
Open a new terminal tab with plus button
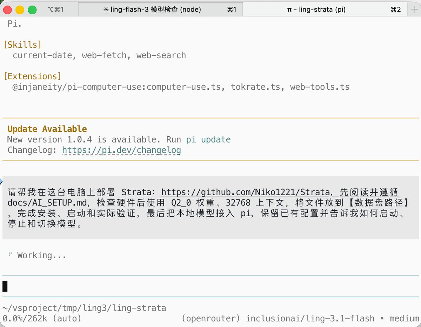tap(415, 9)
